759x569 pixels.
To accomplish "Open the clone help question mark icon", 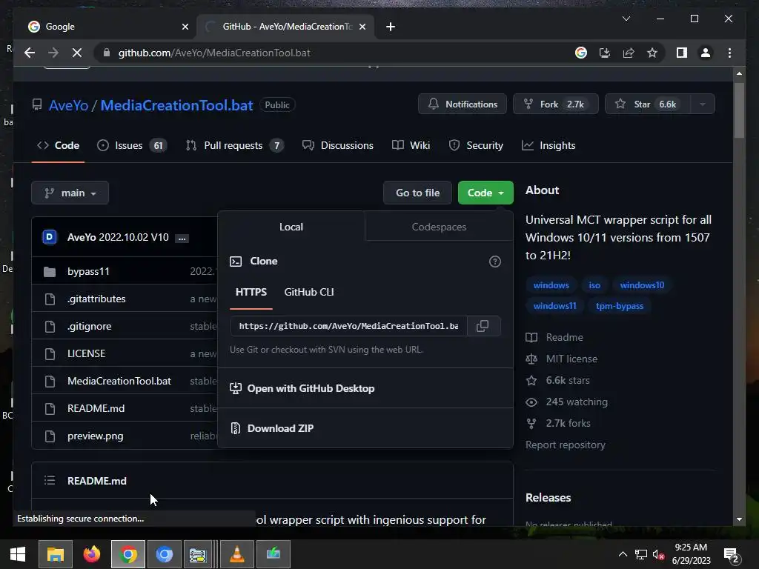I will [x=494, y=262].
